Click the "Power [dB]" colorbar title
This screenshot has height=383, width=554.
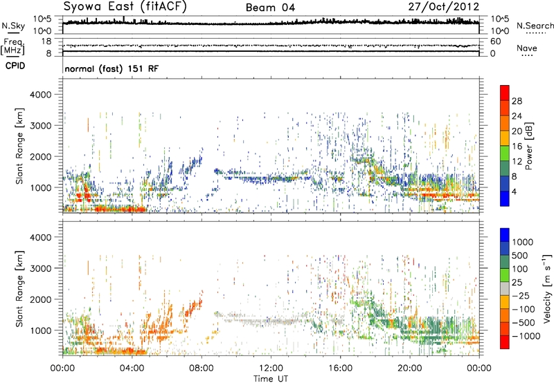click(529, 146)
